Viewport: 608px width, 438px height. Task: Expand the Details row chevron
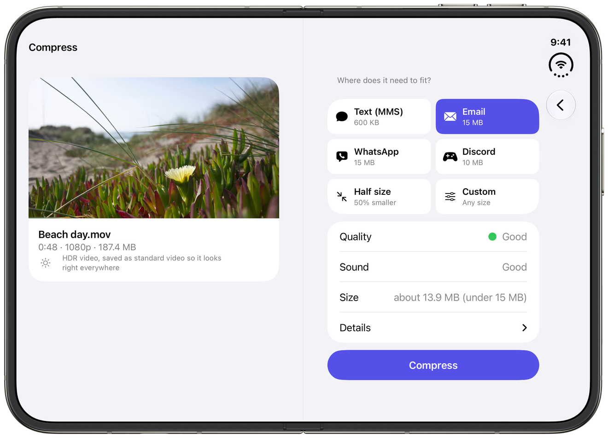[524, 328]
